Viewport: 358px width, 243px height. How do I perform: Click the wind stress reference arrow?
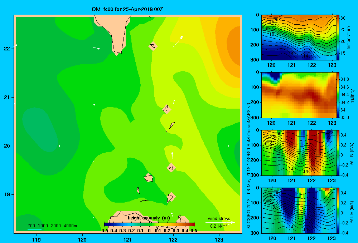point(220,222)
